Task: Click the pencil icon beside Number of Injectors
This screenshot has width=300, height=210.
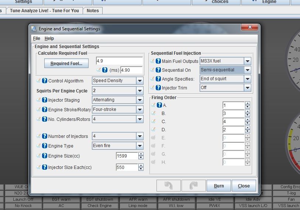Action: [x=38, y=136]
